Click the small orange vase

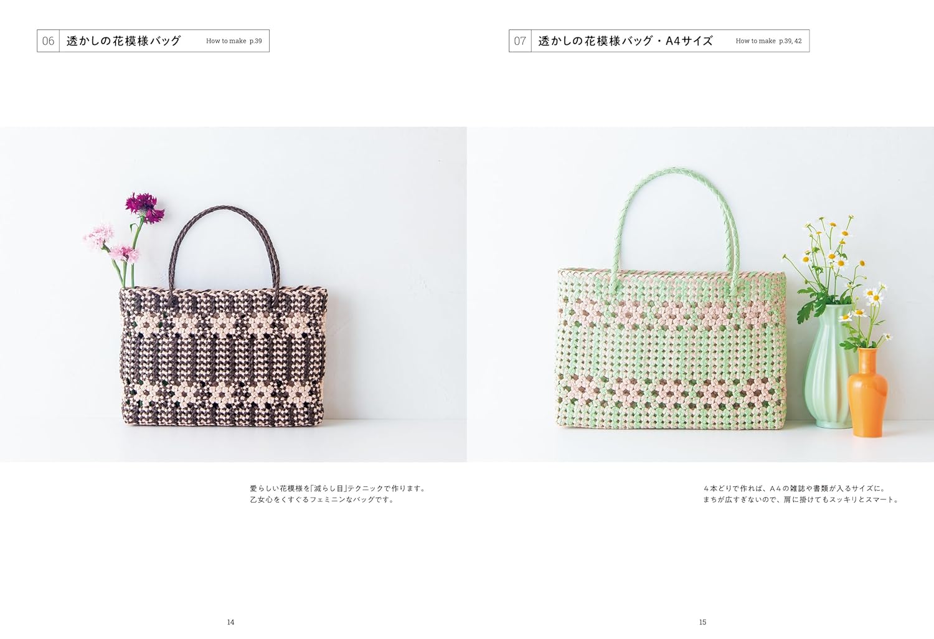click(x=867, y=392)
